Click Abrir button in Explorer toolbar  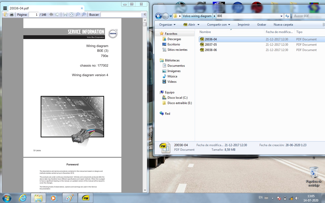(x=189, y=25)
